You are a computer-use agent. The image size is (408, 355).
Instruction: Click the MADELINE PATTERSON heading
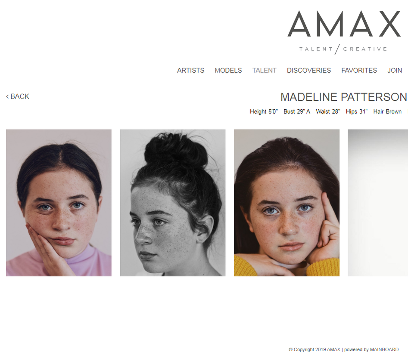(344, 97)
